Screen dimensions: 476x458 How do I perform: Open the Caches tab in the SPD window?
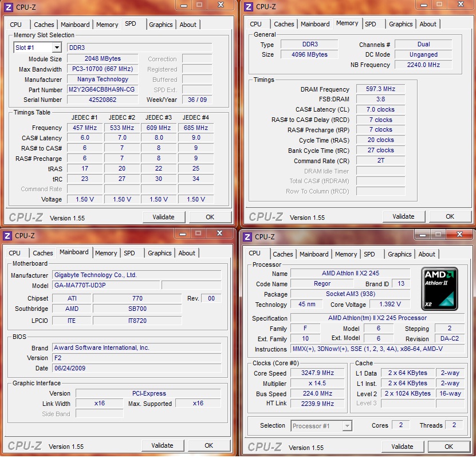44,25
